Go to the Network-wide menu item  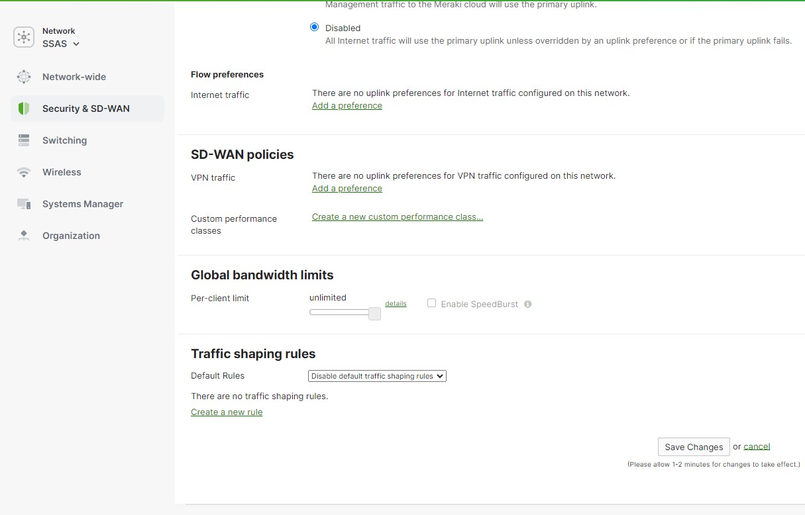[74, 76]
